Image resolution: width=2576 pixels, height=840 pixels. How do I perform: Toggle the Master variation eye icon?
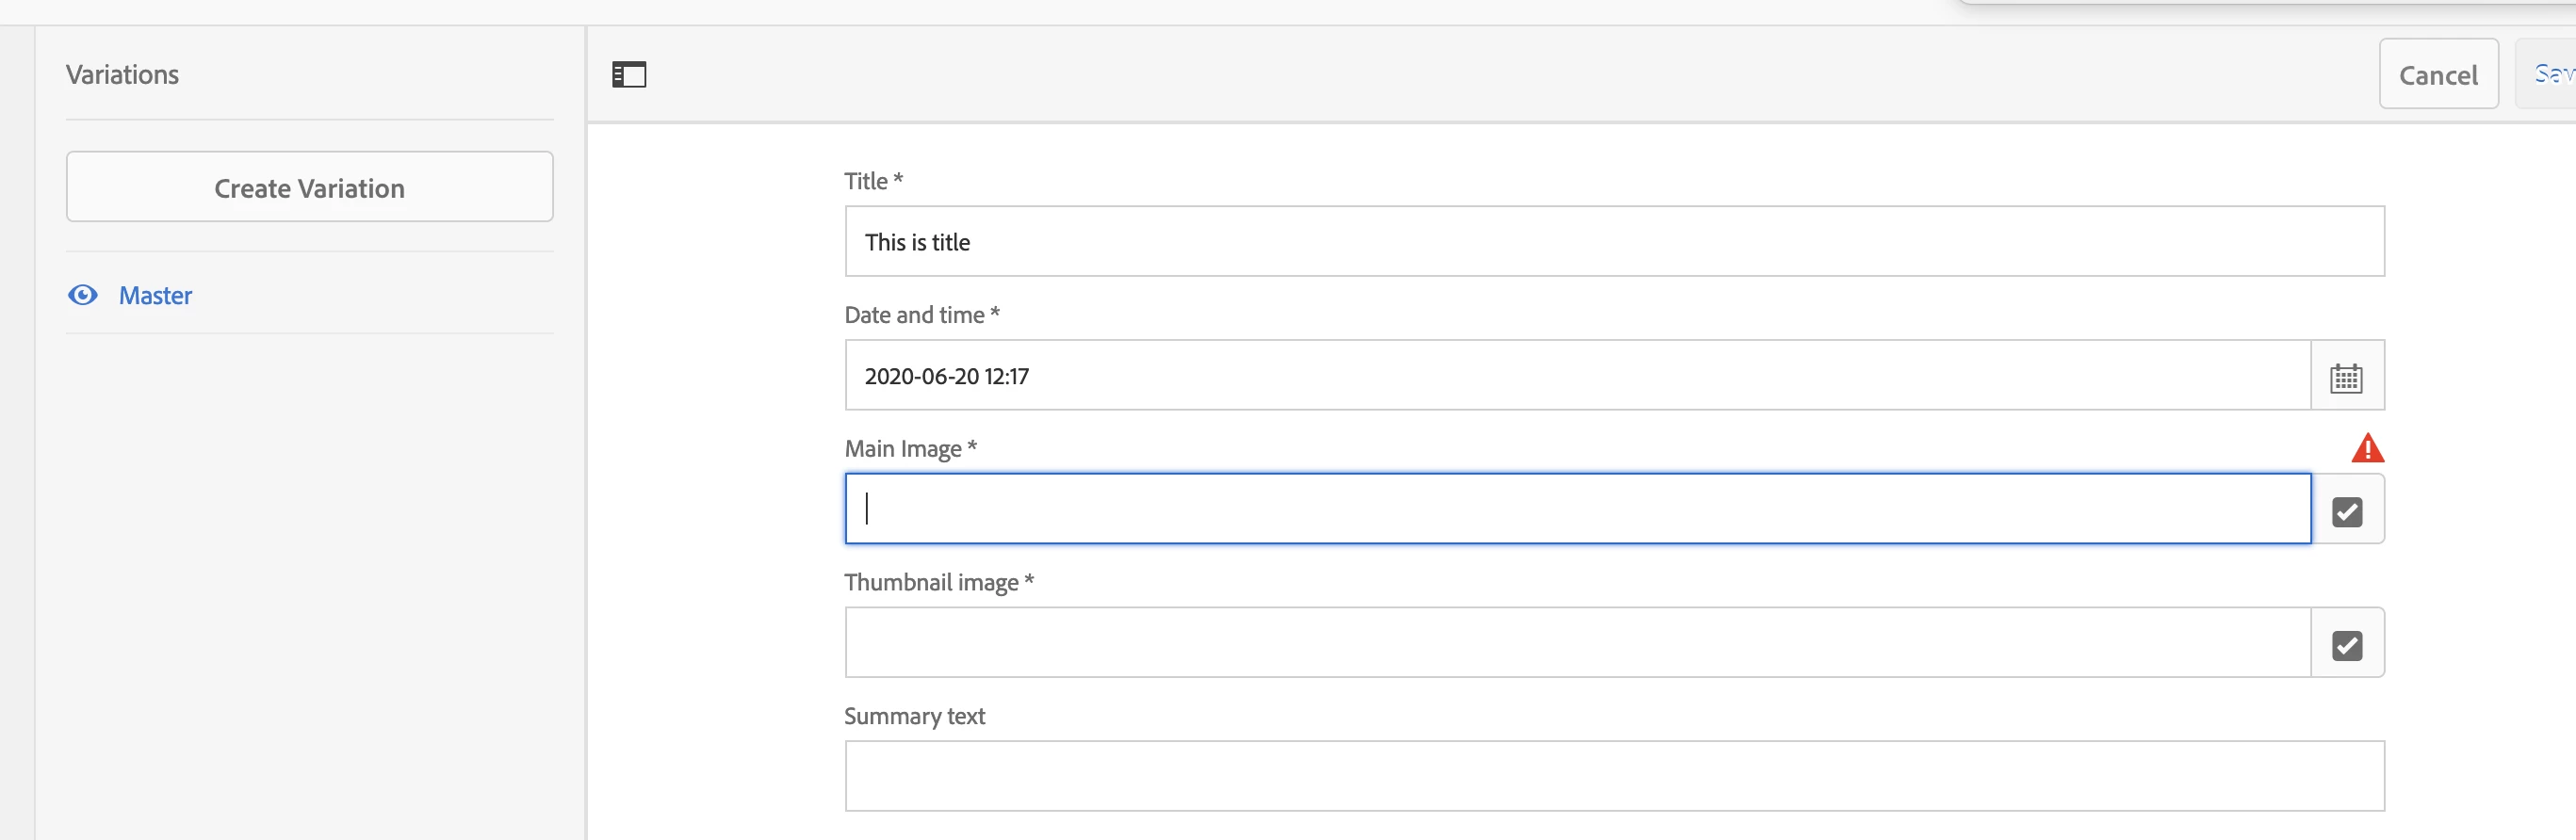coord(83,295)
